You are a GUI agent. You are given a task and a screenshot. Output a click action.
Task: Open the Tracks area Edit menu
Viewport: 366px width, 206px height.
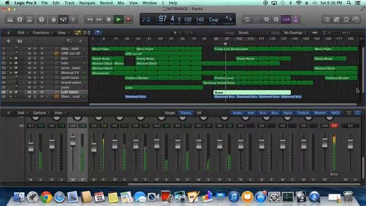[x=22, y=33]
